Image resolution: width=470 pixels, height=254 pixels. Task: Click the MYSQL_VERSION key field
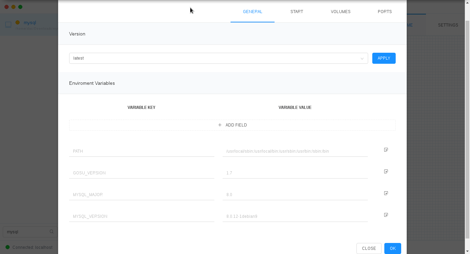142,216
